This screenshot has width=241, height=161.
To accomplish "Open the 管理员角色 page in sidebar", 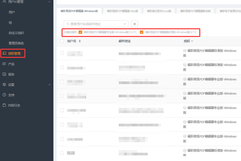I will click(16, 43).
